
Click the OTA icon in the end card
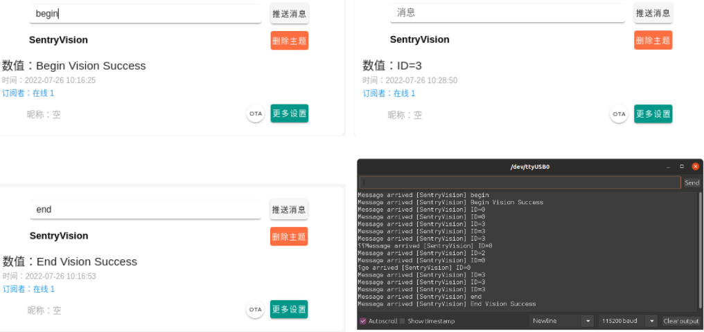255,309
